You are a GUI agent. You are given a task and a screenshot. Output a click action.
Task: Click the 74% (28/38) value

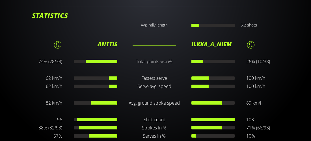click(50, 61)
